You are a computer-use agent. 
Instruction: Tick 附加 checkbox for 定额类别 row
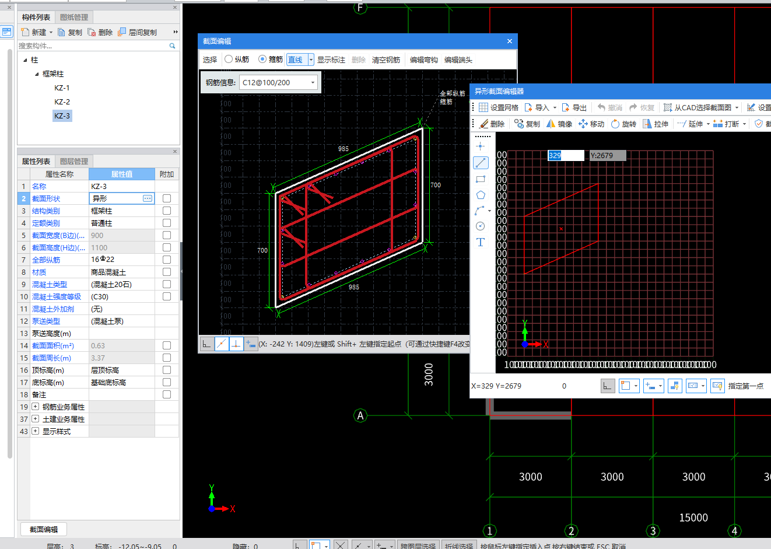[167, 223]
